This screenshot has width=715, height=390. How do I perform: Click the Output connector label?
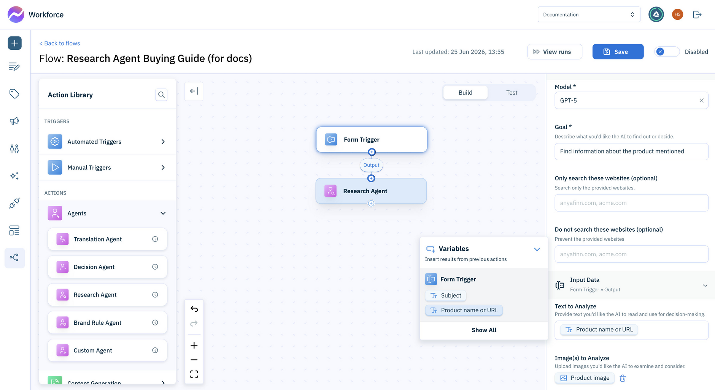(x=371, y=165)
